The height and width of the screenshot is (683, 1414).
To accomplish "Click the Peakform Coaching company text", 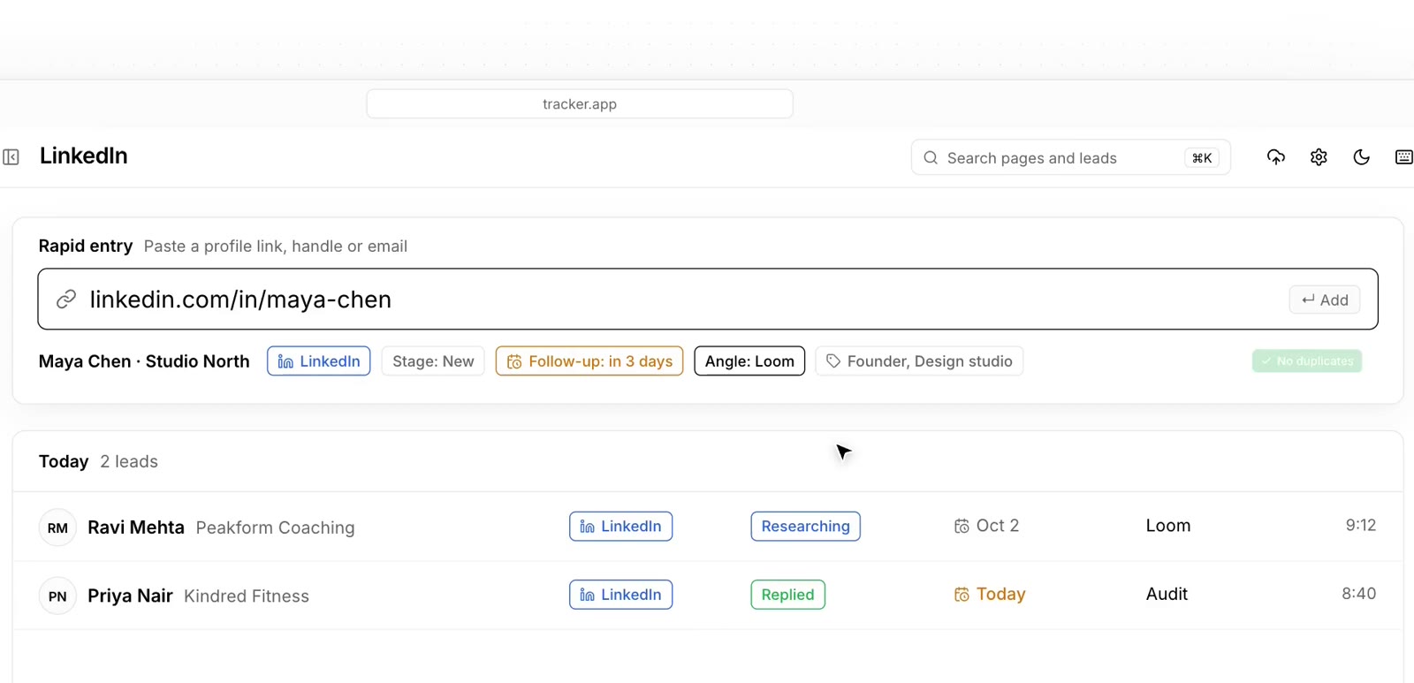I will (275, 527).
